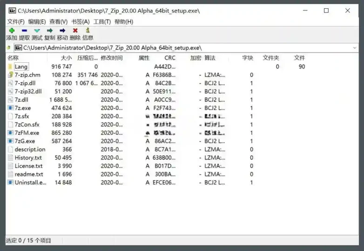Screen dimensions: 364x251
Task: Click the License.txt file icon
Action: click(10, 166)
